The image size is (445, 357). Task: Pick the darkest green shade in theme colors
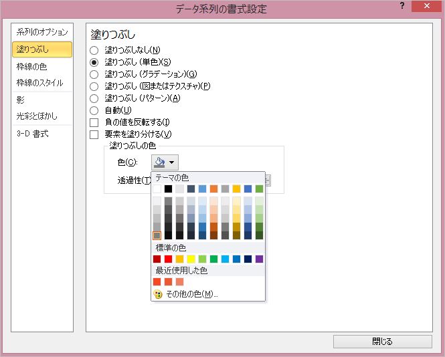coord(259,235)
